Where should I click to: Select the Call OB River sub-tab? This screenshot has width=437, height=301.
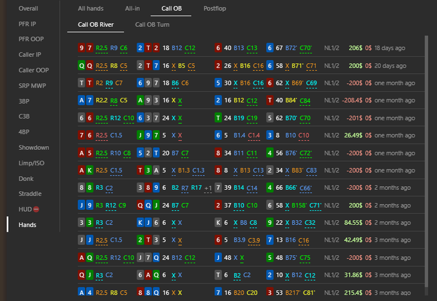click(96, 24)
